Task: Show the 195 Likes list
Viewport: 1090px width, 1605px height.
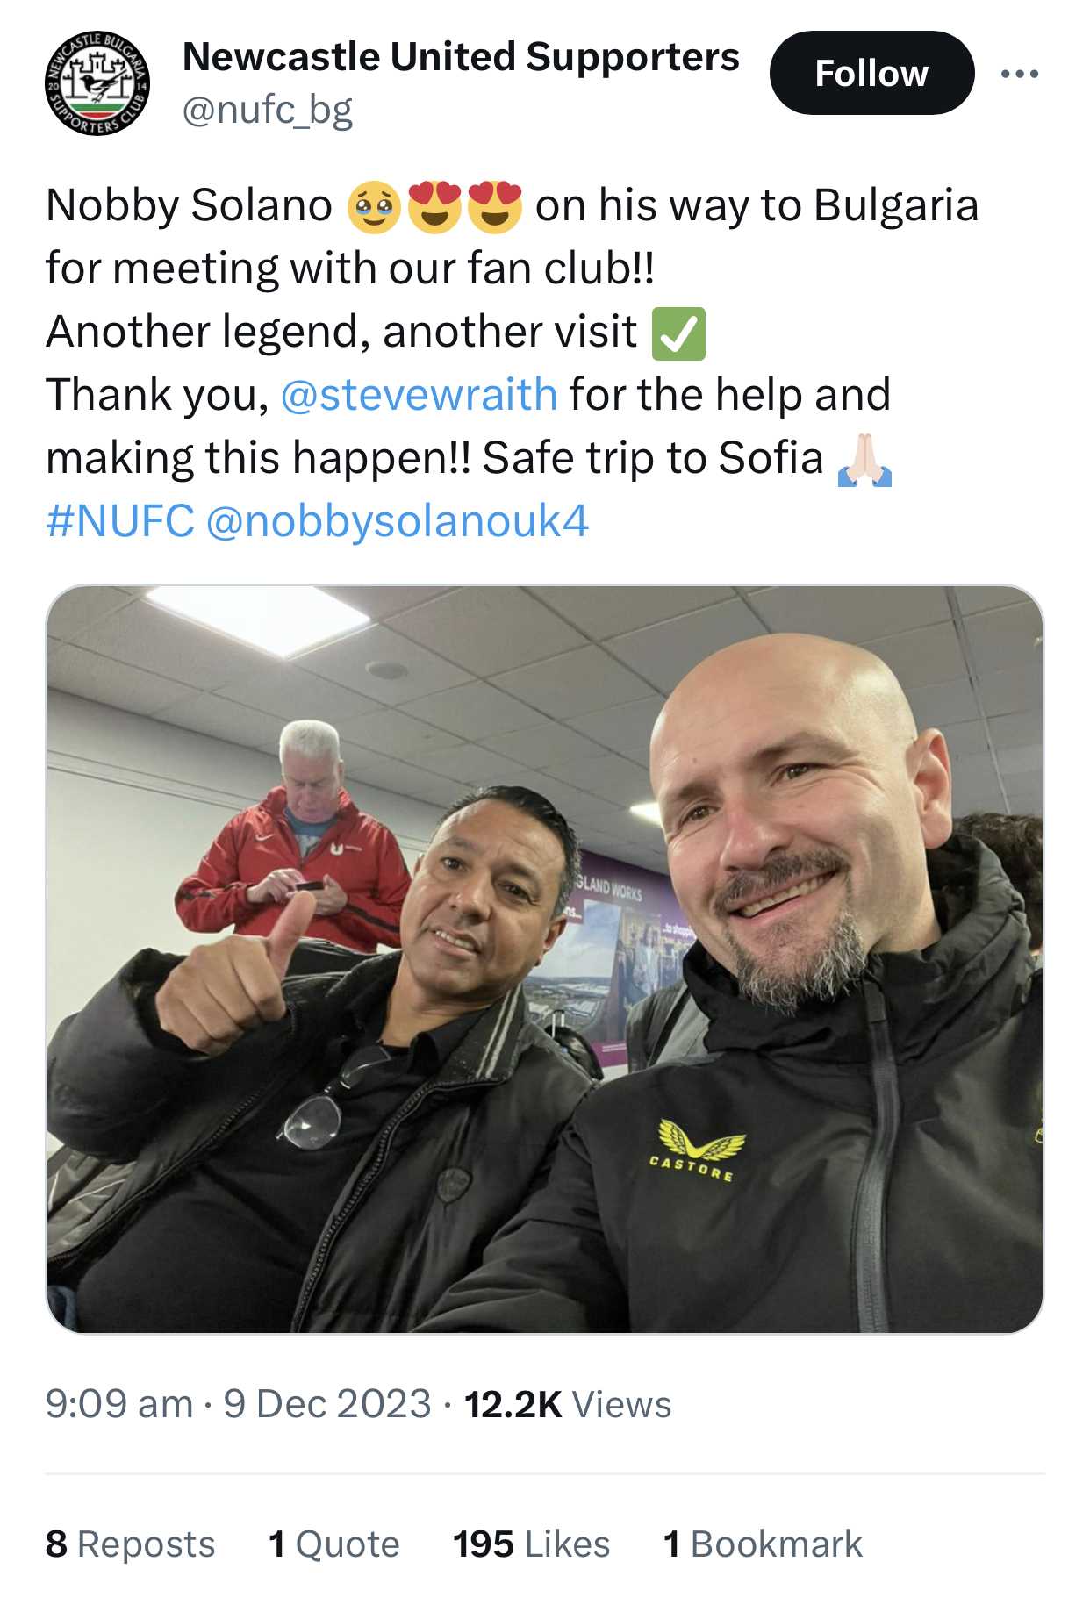Action: tap(531, 1544)
